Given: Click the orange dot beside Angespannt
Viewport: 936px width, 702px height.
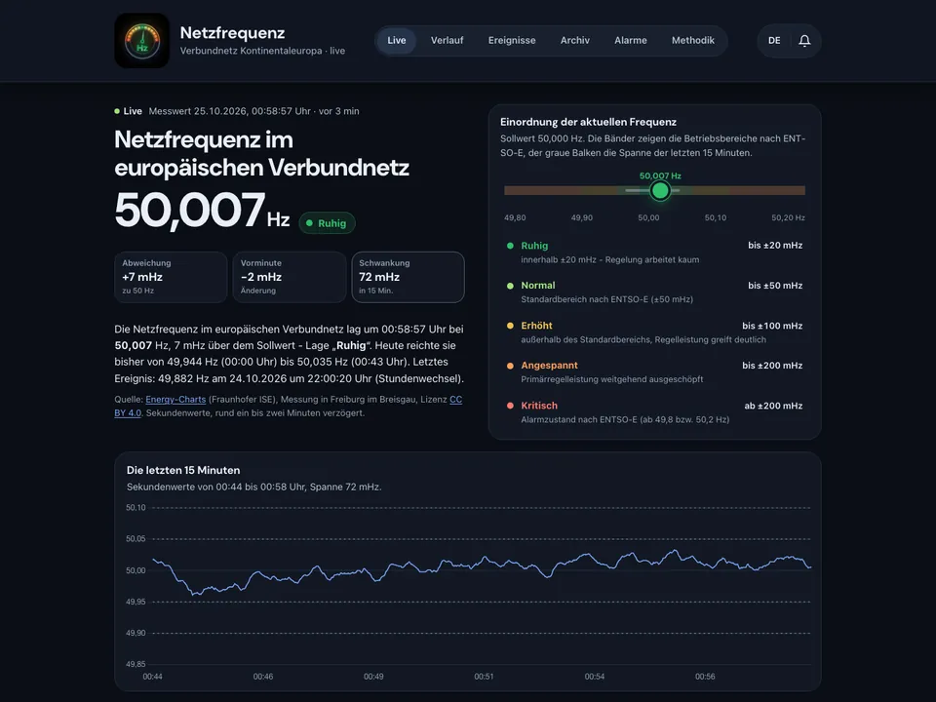Looking at the screenshot, I should 510,366.
